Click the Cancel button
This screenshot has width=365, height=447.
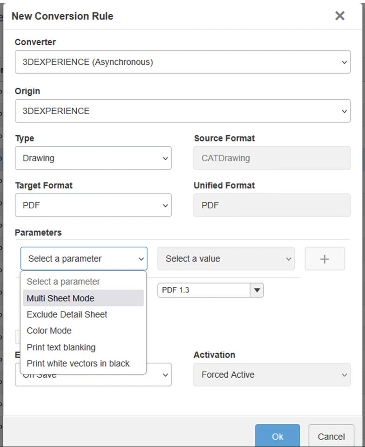tap(331, 436)
